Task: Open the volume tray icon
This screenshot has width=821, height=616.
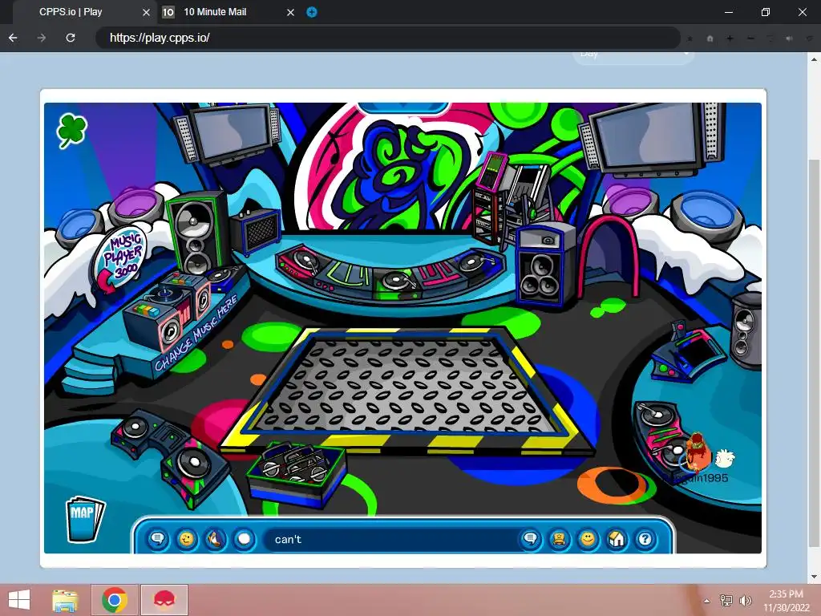Action: pos(746,600)
